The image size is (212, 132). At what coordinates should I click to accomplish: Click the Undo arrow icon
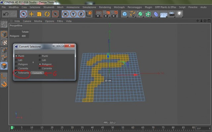pyautogui.click(x=6, y=14)
